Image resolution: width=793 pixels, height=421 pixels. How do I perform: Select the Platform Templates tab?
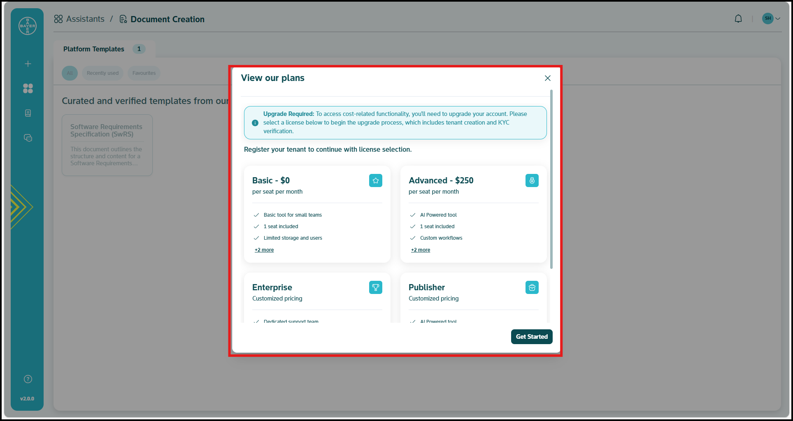pos(94,49)
